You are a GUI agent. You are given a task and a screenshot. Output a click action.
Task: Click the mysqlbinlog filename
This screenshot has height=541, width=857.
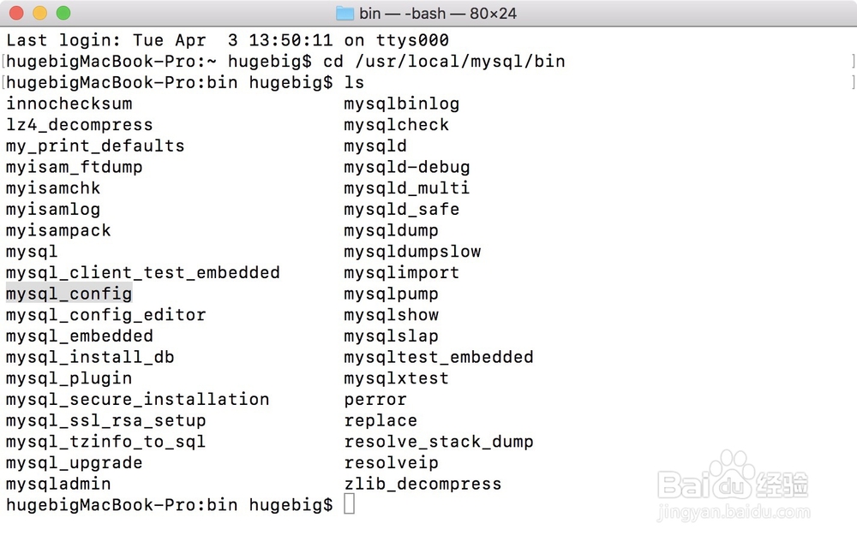click(402, 104)
